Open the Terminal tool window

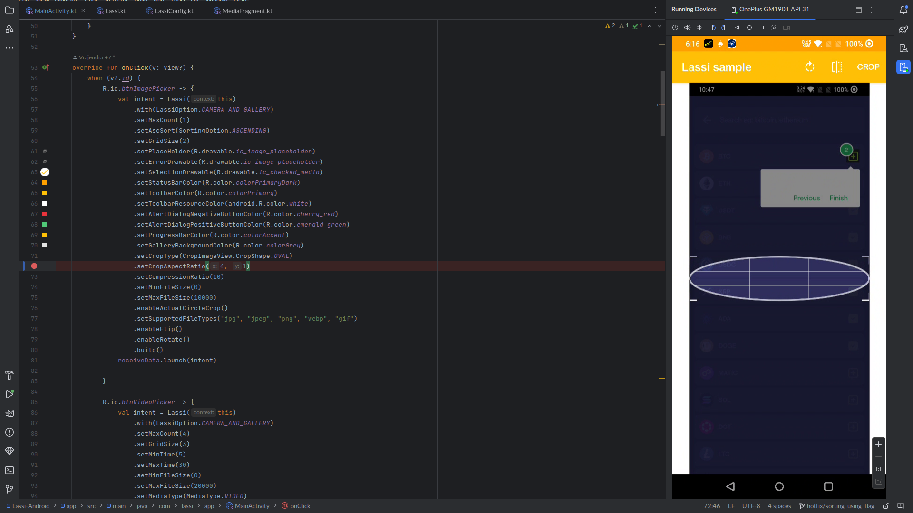(x=10, y=470)
